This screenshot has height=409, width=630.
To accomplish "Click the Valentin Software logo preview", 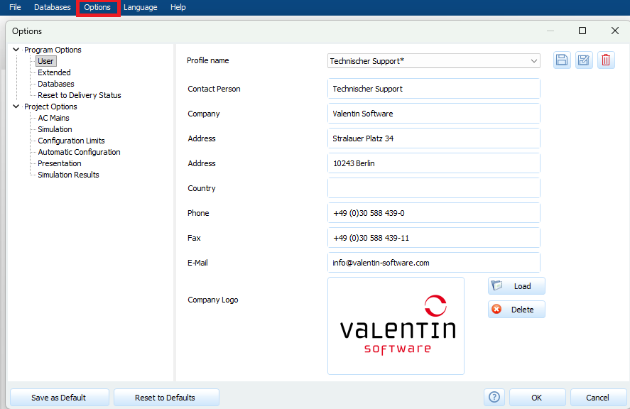I will tap(396, 326).
